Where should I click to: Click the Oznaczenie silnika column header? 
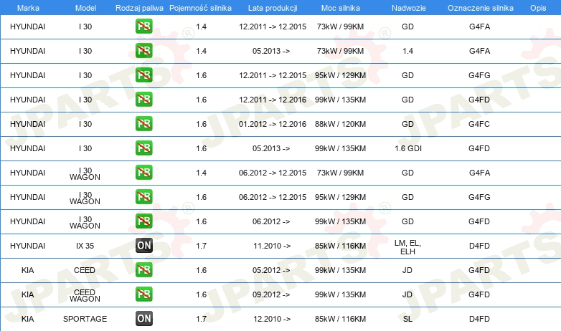[x=480, y=8]
